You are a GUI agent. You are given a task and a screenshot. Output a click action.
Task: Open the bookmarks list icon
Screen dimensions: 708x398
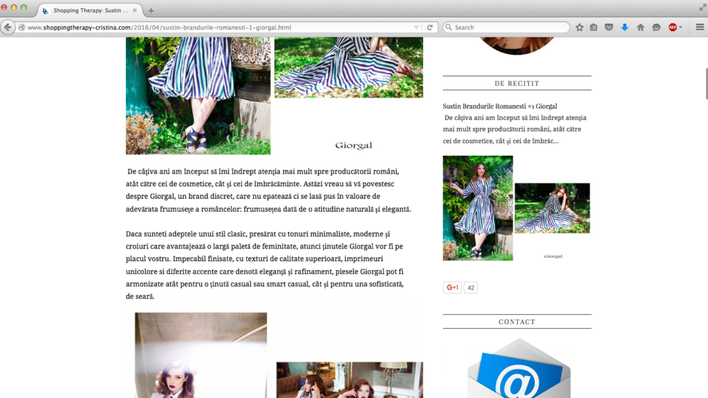pos(594,28)
